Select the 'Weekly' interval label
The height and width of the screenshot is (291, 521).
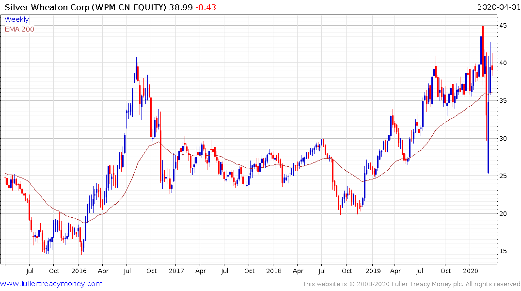pos(16,19)
